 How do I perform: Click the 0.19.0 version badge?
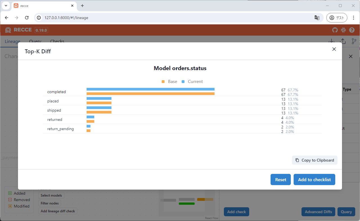pyautogui.click(x=41, y=30)
